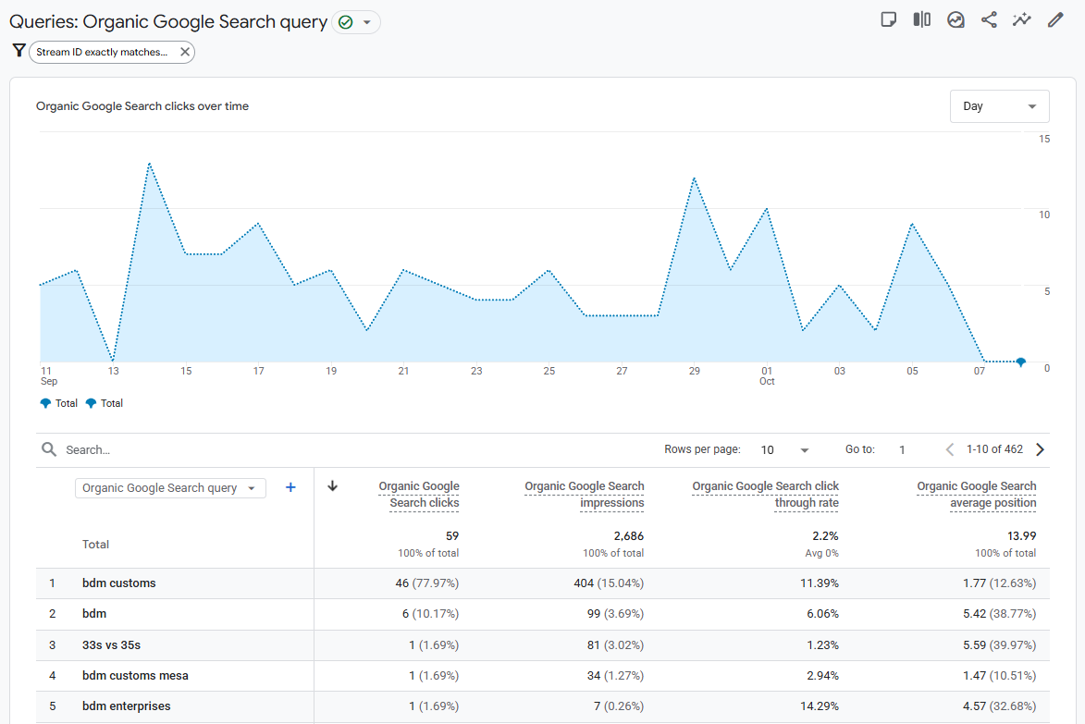Click the edit comparisons columns icon

click(x=921, y=19)
